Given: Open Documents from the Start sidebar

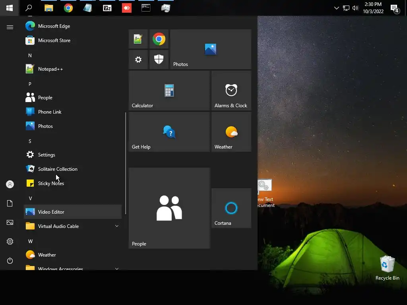Looking at the screenshot, I should coord(10,203).
